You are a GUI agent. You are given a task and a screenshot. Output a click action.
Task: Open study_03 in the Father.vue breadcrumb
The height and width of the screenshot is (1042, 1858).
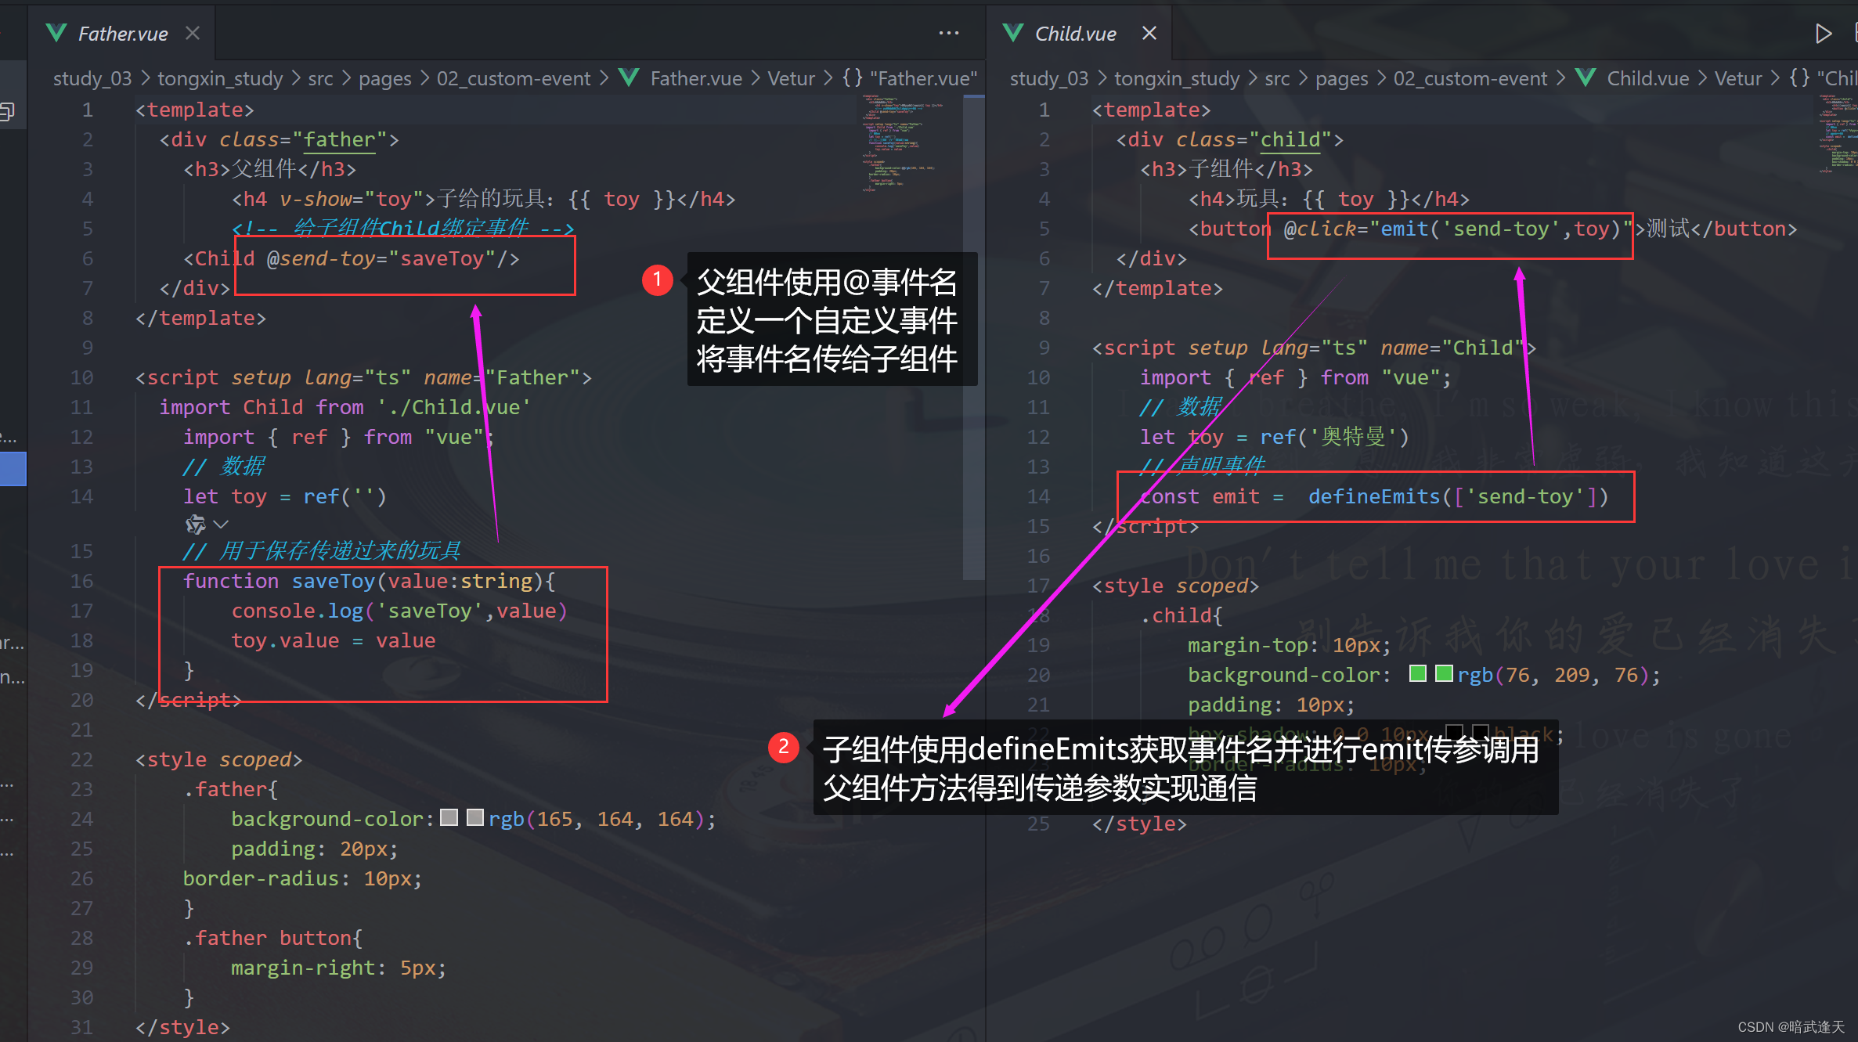coord(92,78)
